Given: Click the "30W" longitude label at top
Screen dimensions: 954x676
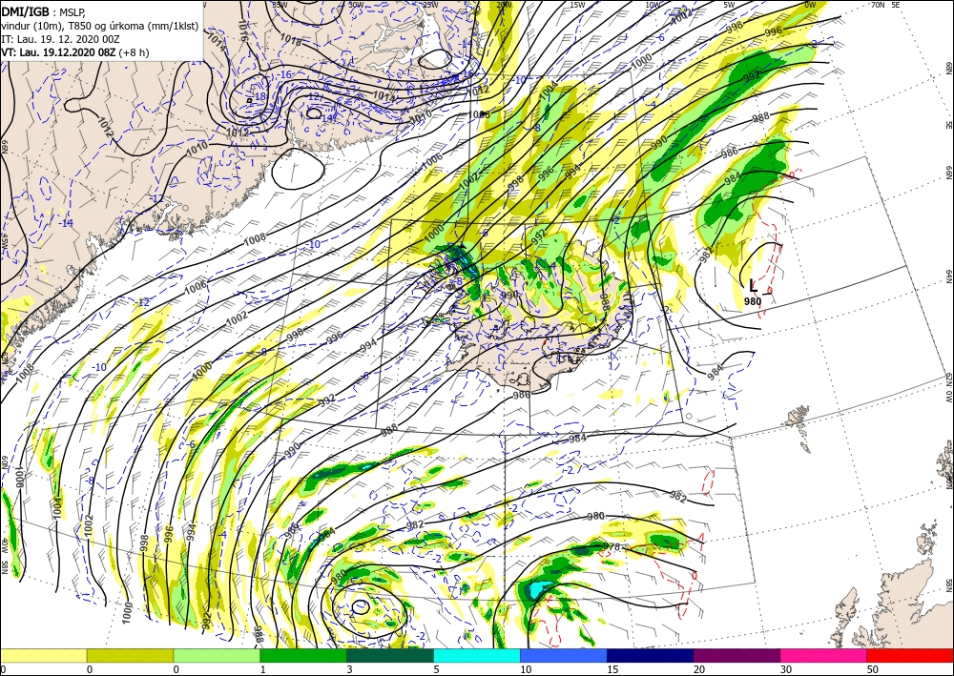Looking at the screenshot, I should coord(357,4).
